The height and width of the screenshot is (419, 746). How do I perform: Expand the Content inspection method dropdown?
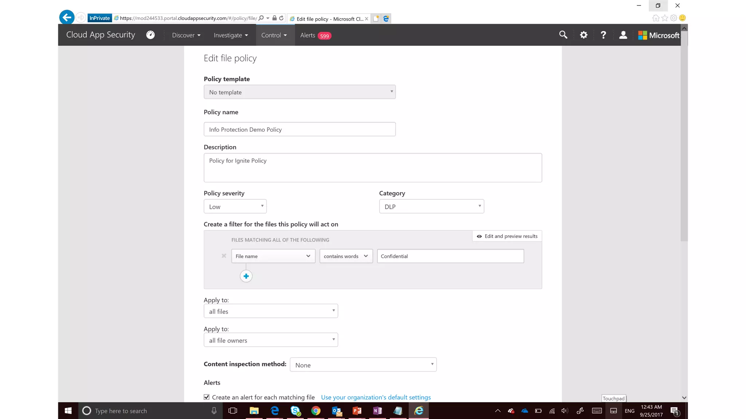click(x=363, y=365)
